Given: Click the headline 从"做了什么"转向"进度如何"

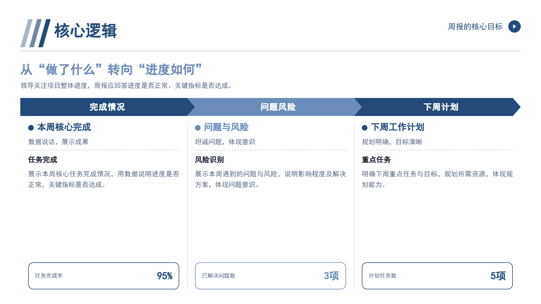Looking at the screenshot, I should (111, 70).
